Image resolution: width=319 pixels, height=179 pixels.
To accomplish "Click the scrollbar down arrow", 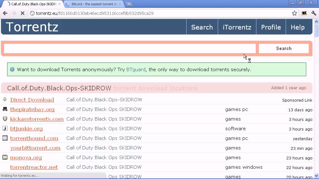I will 316,176.
